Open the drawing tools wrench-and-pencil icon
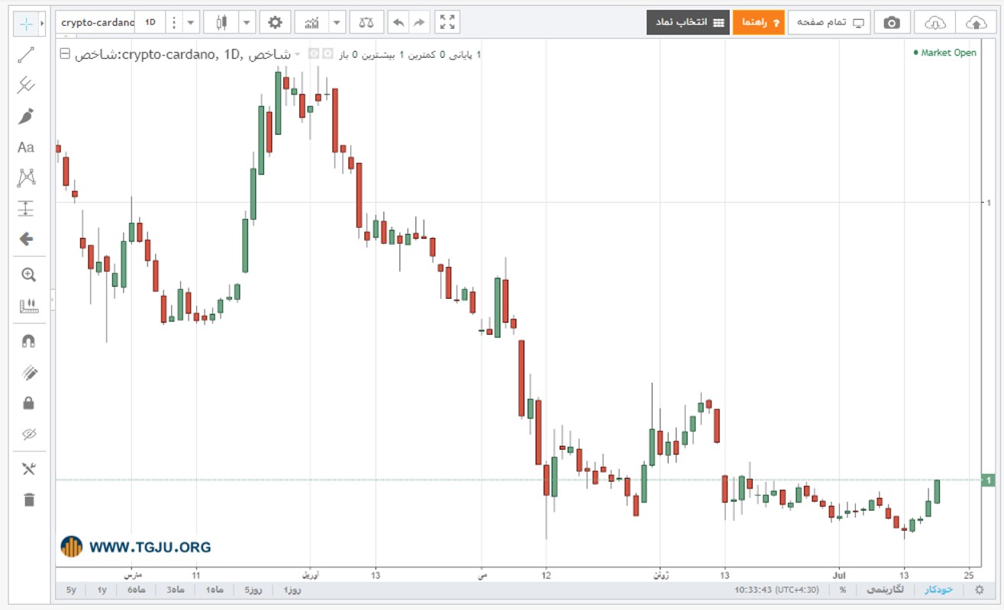1004x610 pixels. [28, 469]
